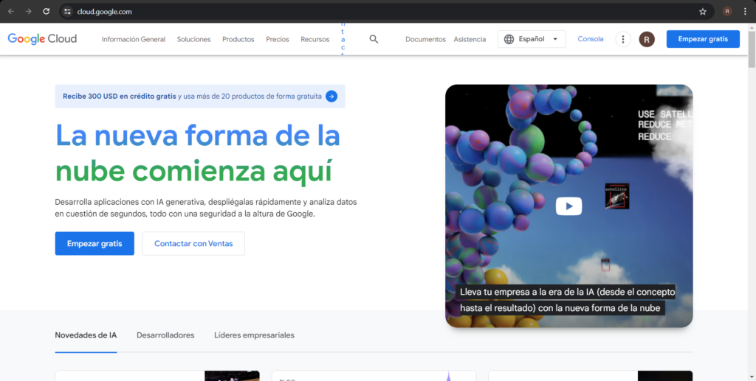Image resolution: width=756 pixels, height=381 pixels.
Task: Open Chrome's three-dot menu
Action: (745, 12)
